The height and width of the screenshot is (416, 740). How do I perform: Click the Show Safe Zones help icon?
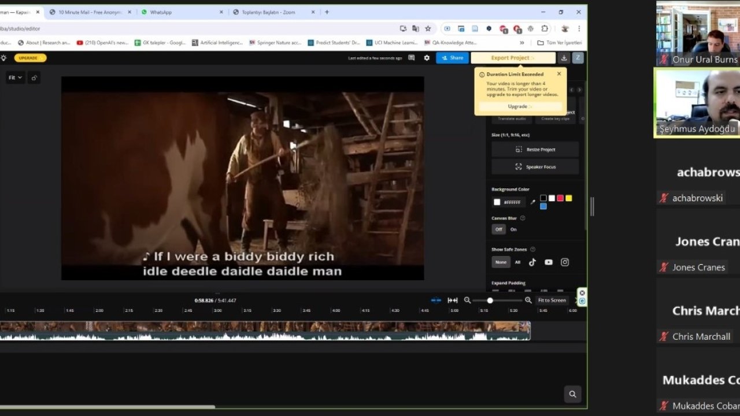coord(532,250)
